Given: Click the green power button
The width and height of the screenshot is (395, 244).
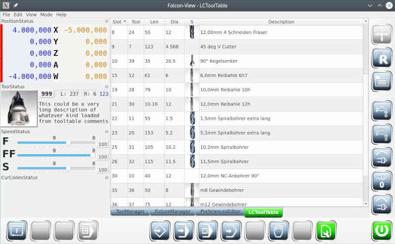Looking at the screenshot, I should click(382, 230).
